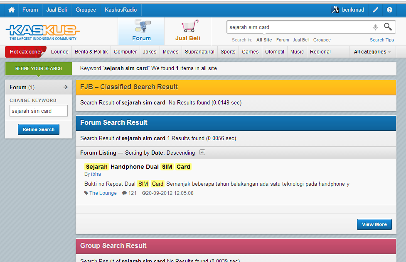Open the Regional category

point(320,52)
